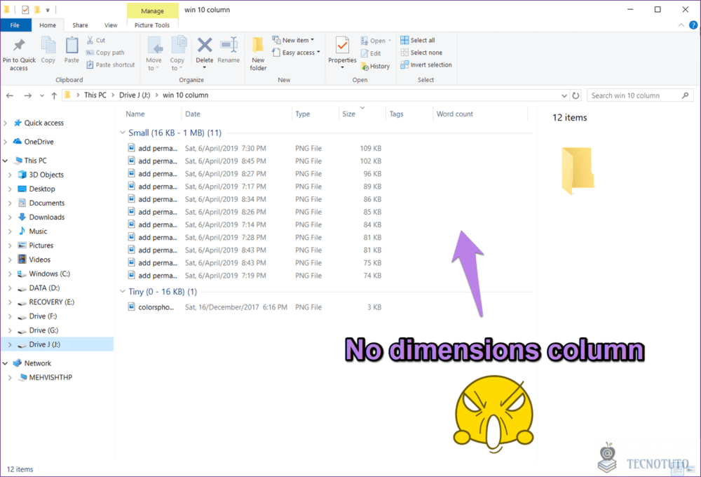This screenshot has height=477, width=701.
Task: Click the Manage contextual tab
Action: point(152,11)
